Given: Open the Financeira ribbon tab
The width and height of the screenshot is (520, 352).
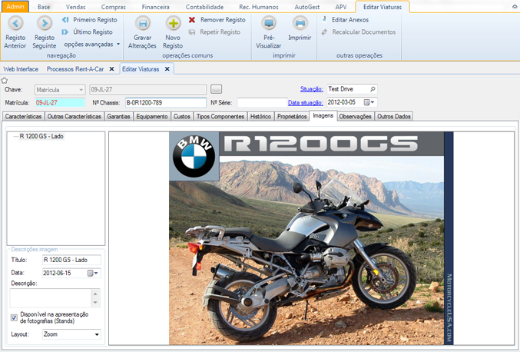Looking at the screenshot, I should click(155, 7).
